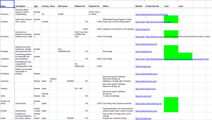The height and width of the screenshot is (120, 212).
Task: Select the Name header cell
Action: pyautogui.click(x=7, y=4)
